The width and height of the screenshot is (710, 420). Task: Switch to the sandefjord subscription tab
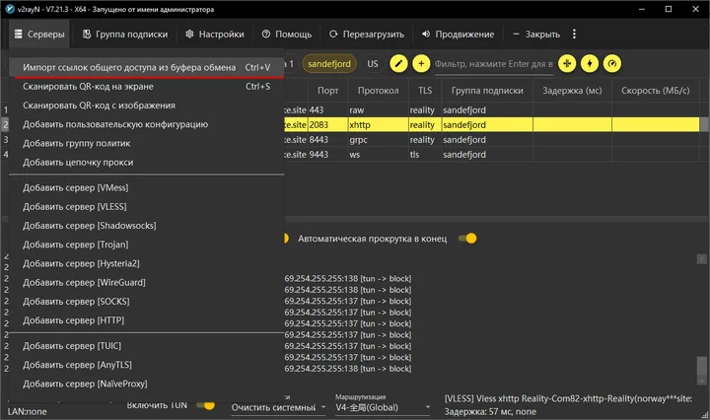[x=329, y=64]
